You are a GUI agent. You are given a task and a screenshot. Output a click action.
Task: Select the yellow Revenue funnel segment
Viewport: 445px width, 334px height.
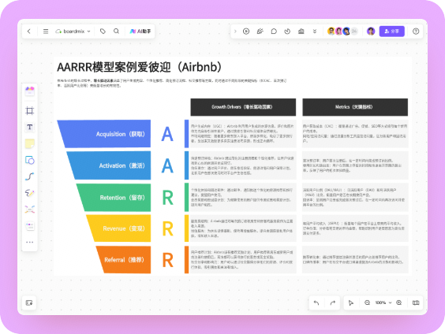tap(118, 228)
